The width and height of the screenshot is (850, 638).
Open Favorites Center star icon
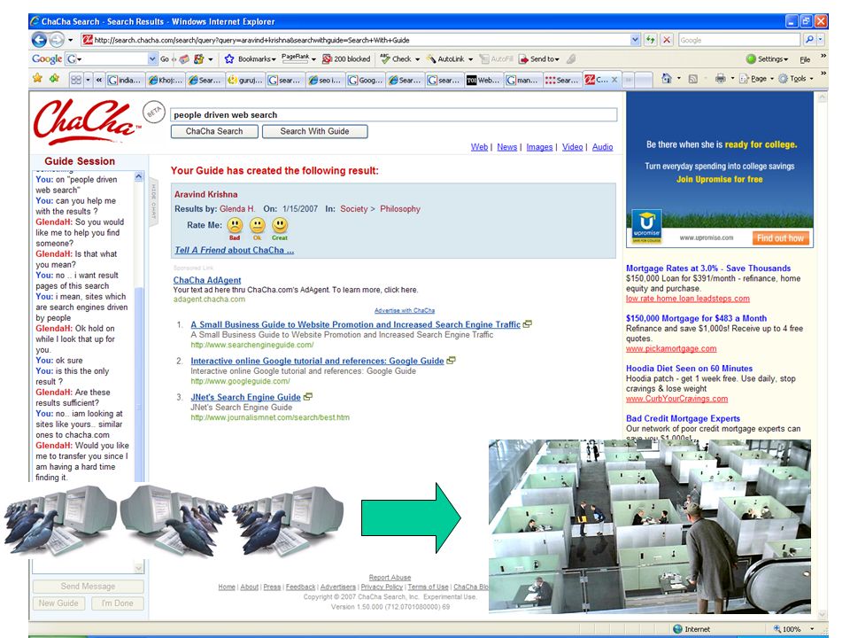[x=37, y=78]
